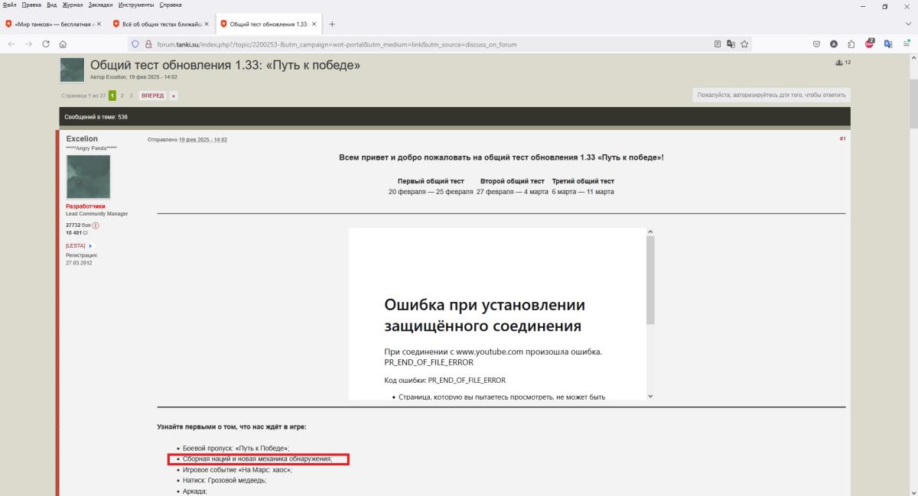Go to page 2 of the topic
This screenshot has height=496, width=918.
click(122, 96)
